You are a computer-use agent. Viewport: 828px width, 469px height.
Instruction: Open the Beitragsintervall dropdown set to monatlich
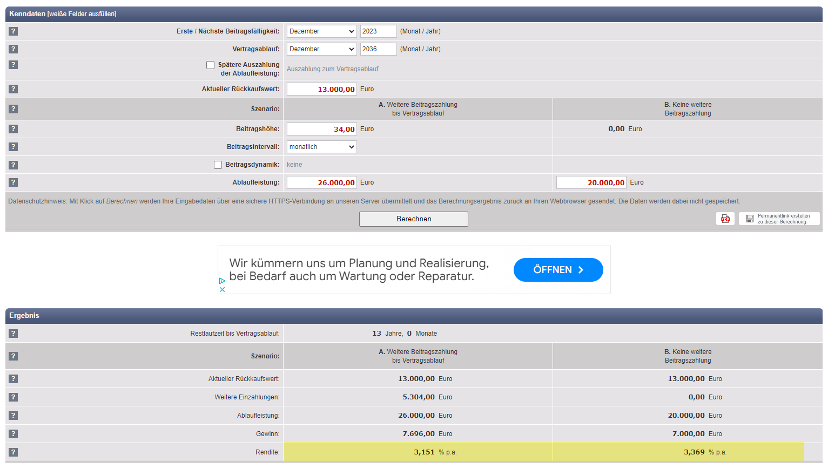click(x=321, y=147)
